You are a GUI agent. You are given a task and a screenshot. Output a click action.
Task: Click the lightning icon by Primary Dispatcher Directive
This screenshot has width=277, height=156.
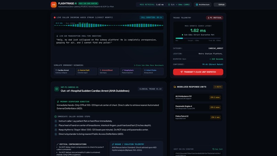[58, 102]
